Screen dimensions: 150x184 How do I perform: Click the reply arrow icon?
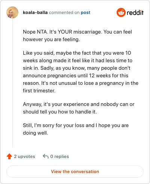coord(46,156)
